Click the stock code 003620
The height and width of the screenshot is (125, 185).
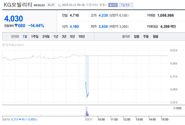pyautogui.click(x=39, y=5)
